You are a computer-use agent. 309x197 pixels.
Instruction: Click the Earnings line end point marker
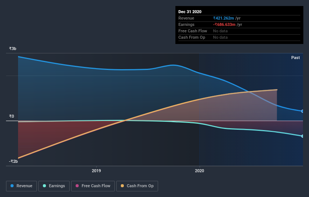[302, 136]
